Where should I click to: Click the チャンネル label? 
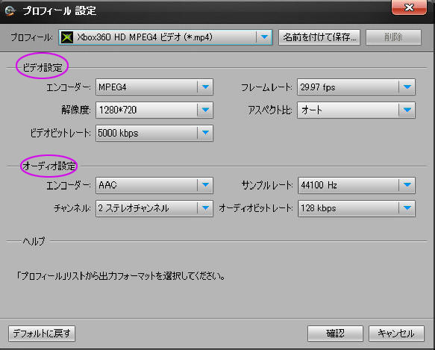[72, 208]
